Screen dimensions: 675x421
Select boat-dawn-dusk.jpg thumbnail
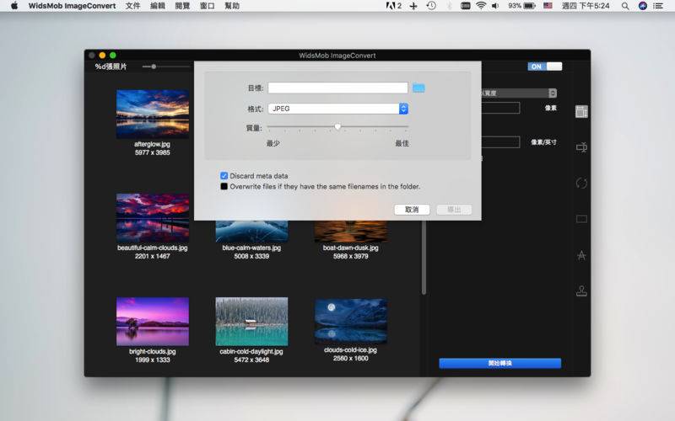(351, 232)
